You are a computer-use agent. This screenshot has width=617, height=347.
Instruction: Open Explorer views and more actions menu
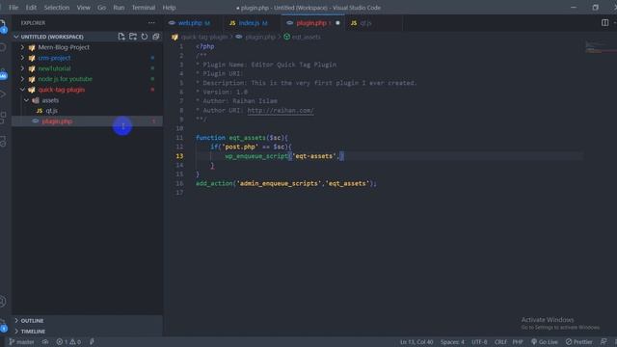coord(151,23)
